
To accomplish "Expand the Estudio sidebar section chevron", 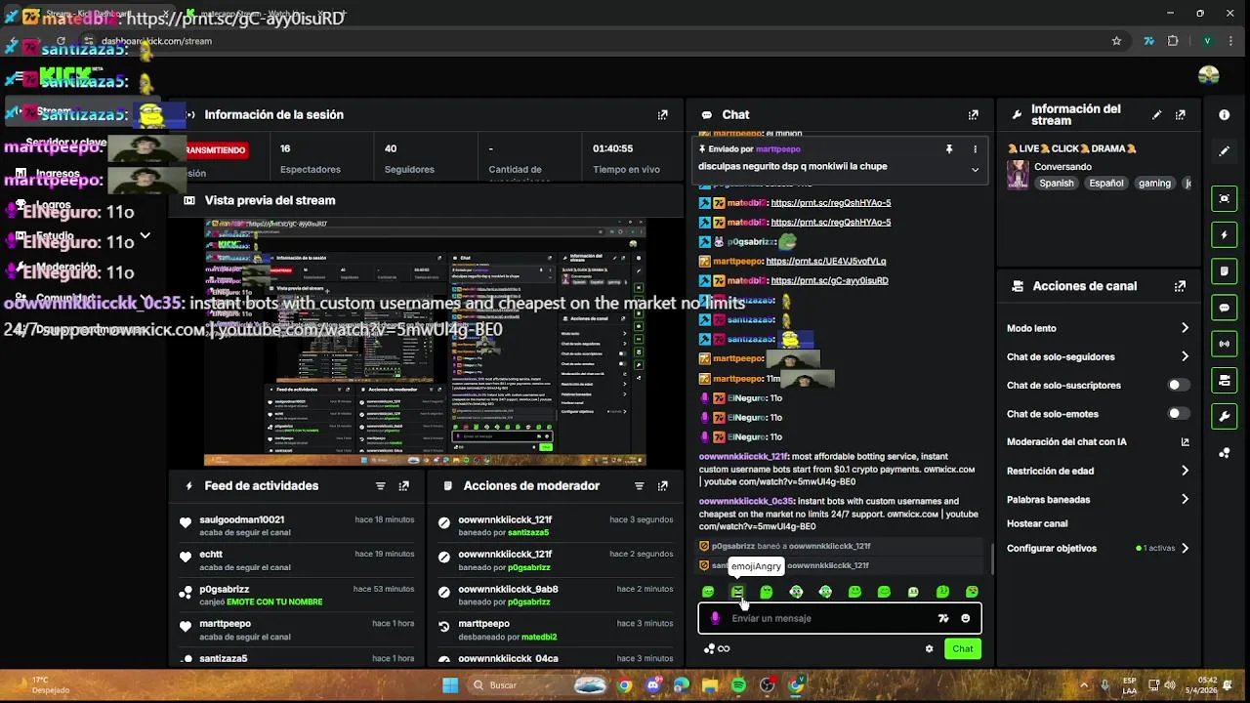I will coord(146,235).
